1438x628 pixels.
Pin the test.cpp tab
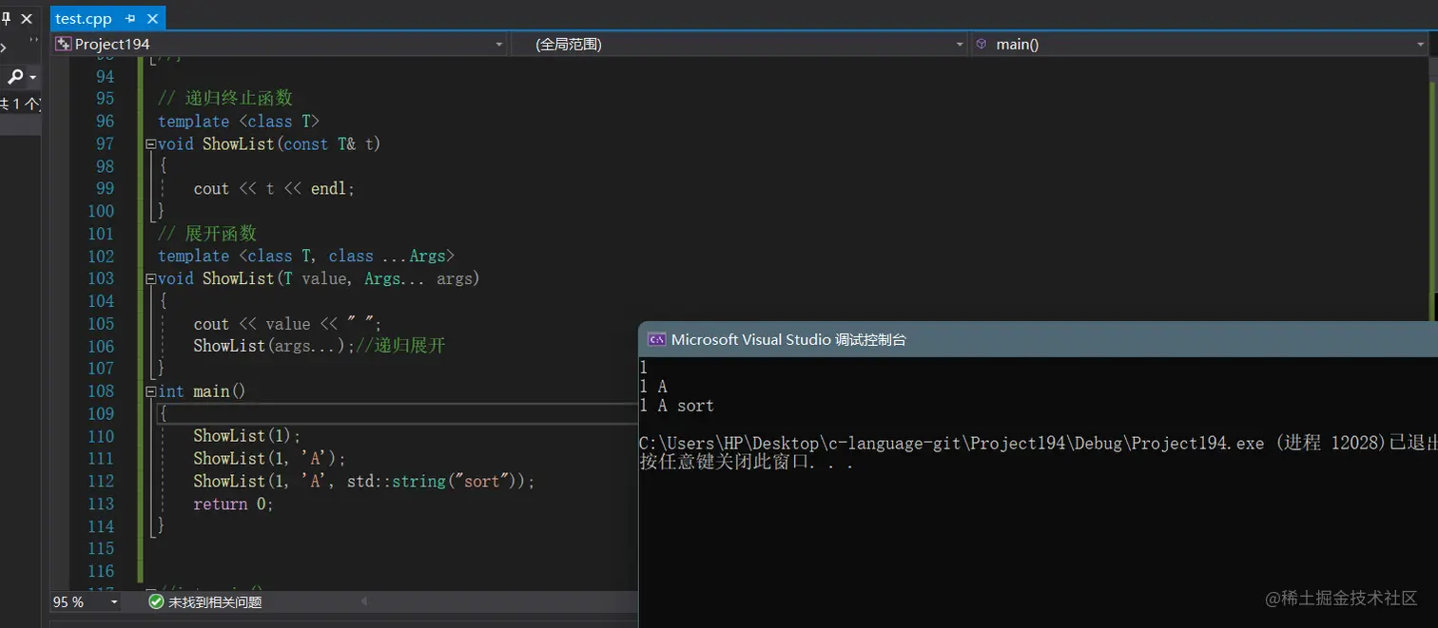tap(130, 18)
